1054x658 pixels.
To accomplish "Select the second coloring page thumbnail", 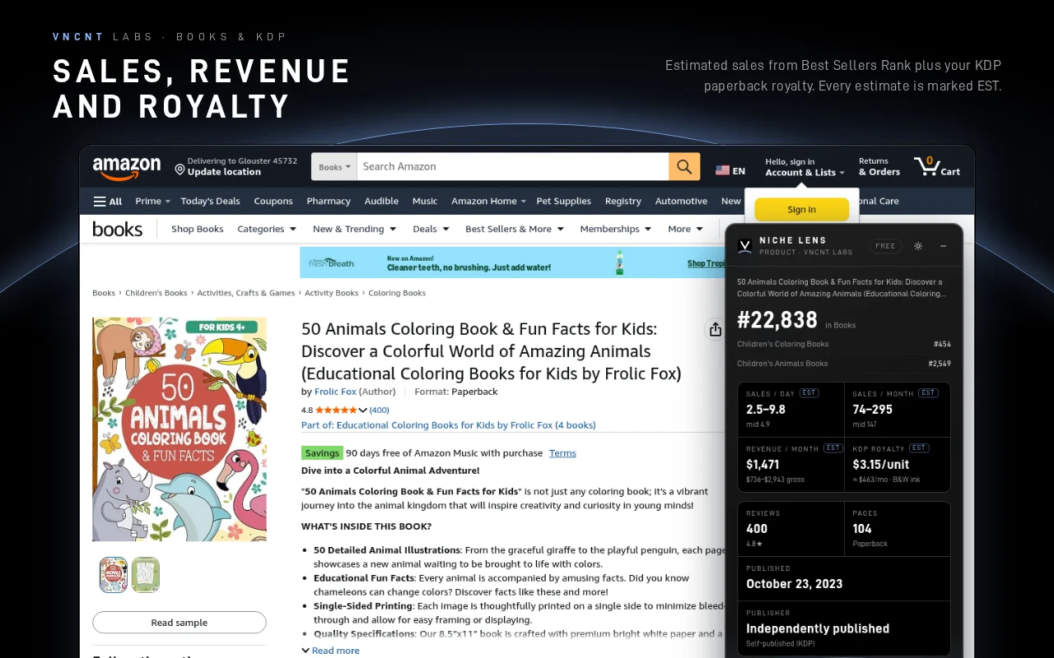I will tap(146, 575).
